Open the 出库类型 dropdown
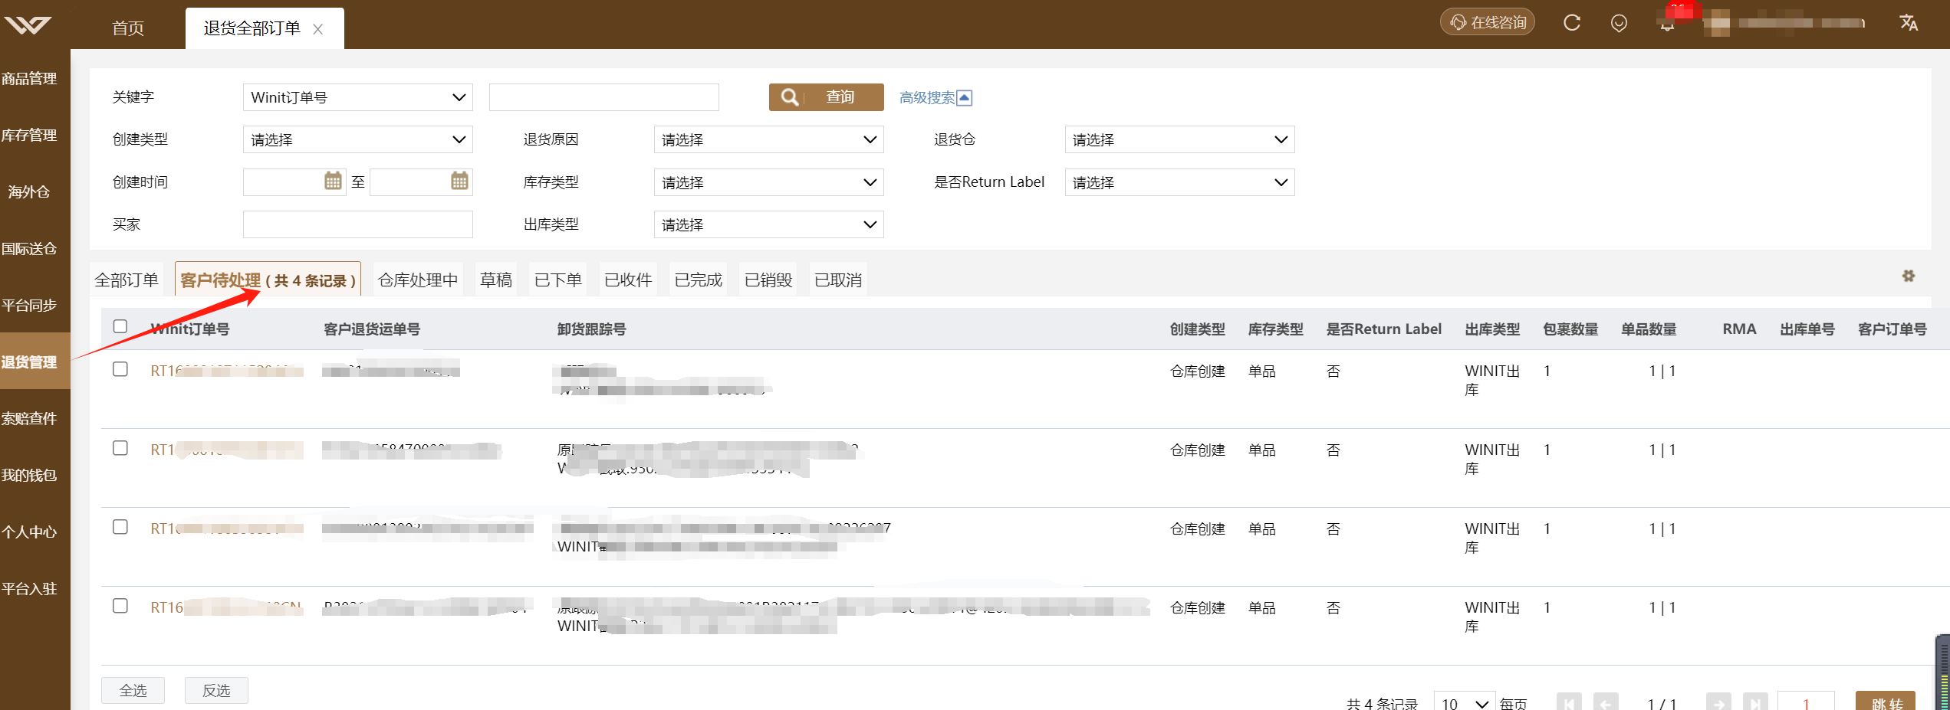Image resolution: width=1950 pixels, height=710 pixels. [769, 224]
